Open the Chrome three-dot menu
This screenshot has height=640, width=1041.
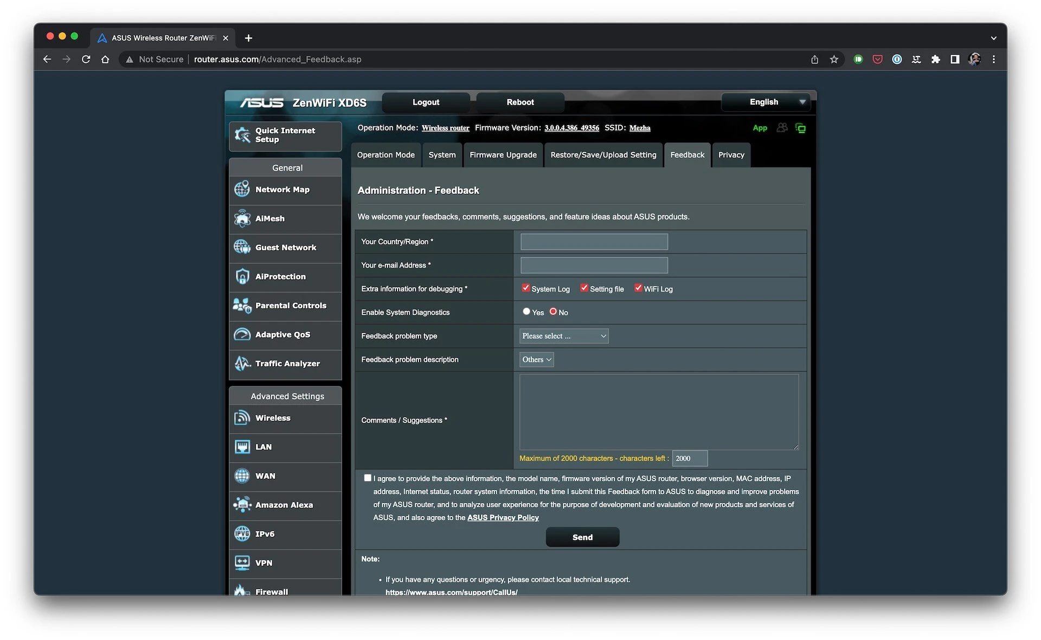tap(994, 59)
